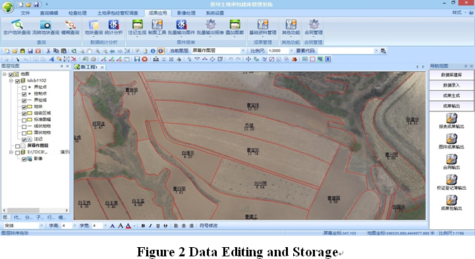The image size is (475, 259).
Task: Open the 农户地块查询 search icon
Action: click(x=17, y=24)
